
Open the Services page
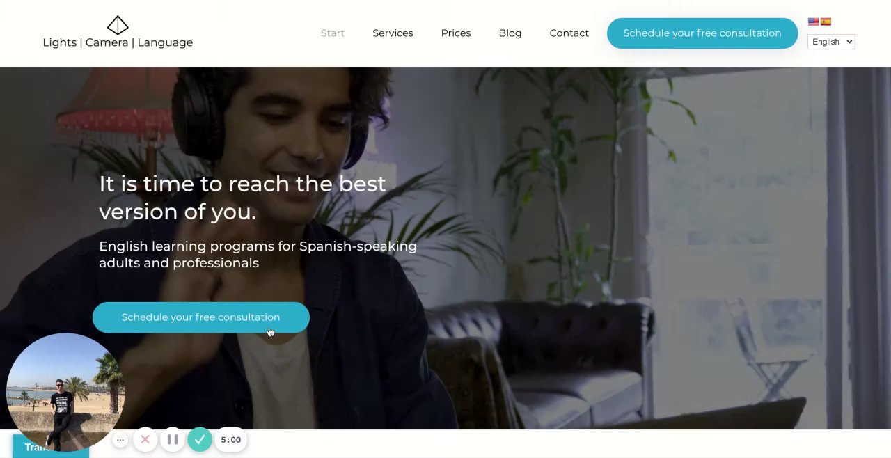point(393,33)
